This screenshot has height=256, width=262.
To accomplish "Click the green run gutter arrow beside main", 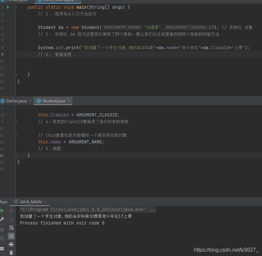I will pos(8,7).
